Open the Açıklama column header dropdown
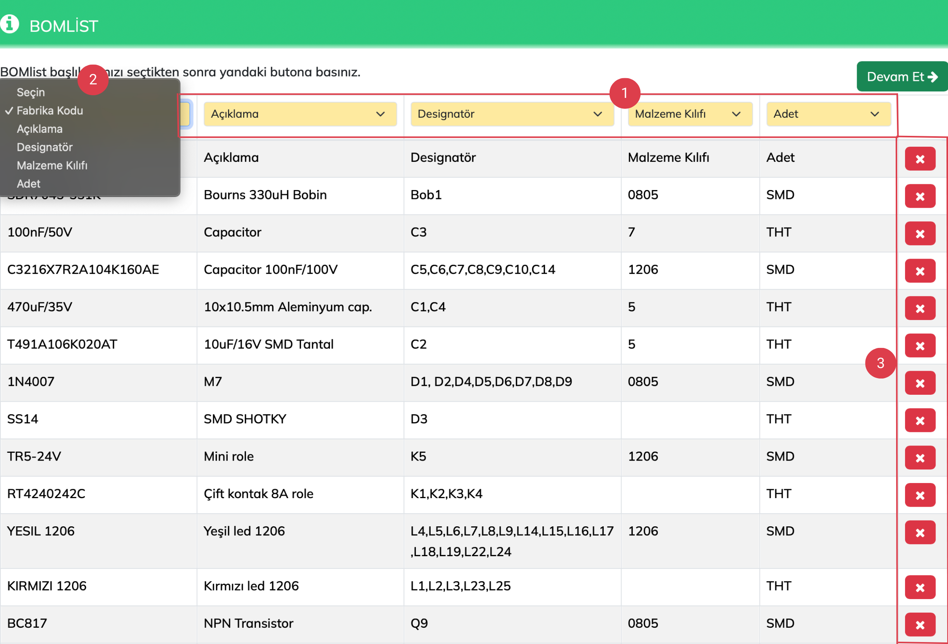Screen dimensions: 948x644 tap(300, 114)
